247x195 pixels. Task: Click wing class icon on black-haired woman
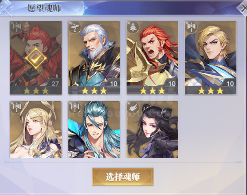pyautogui.click(x=133, y=107)
